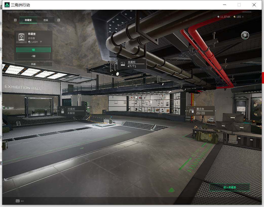Click the round disc icon at upper right
264x207 pixels.
click(x=245, y=35)
